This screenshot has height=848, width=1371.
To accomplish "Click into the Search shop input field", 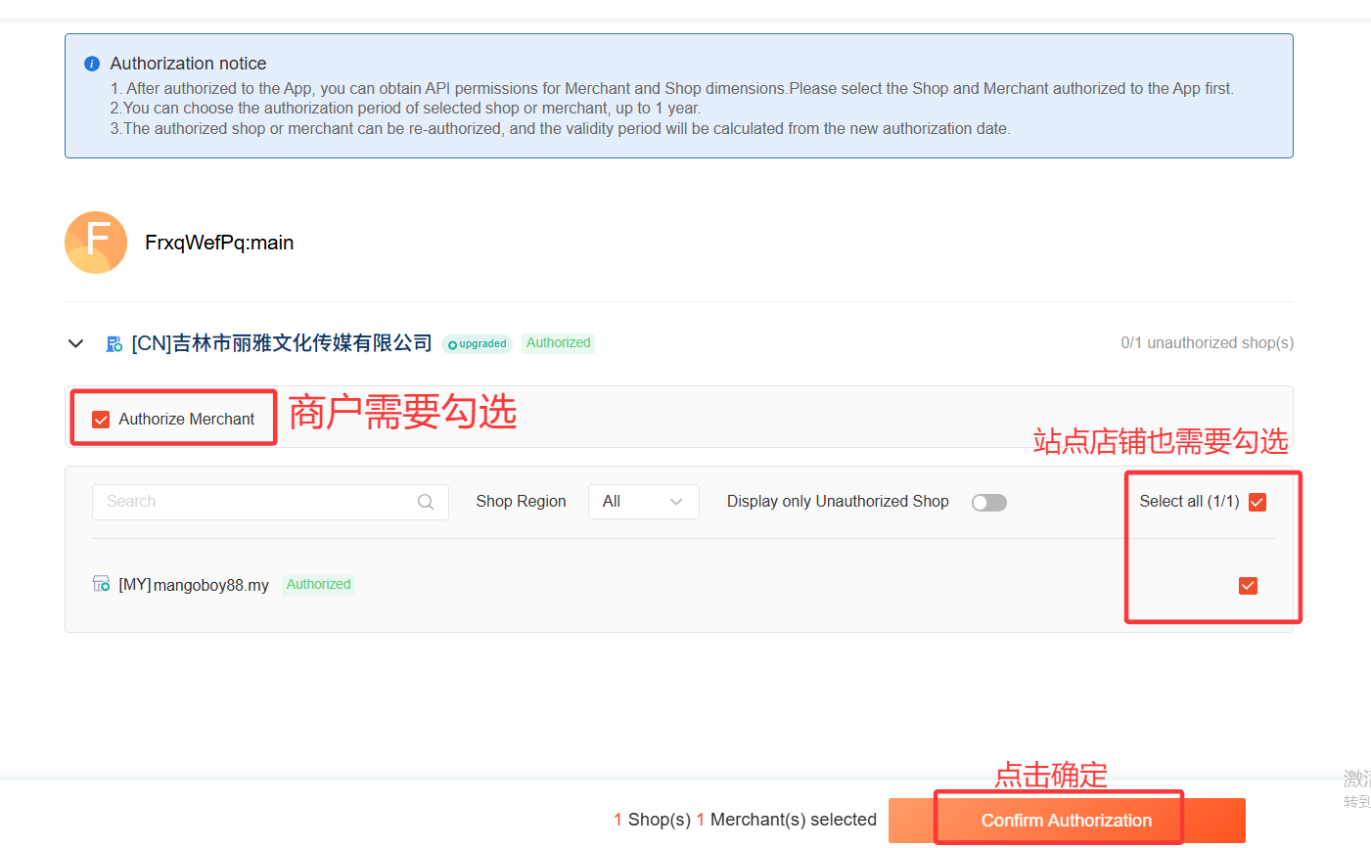I will pos(254,502).
